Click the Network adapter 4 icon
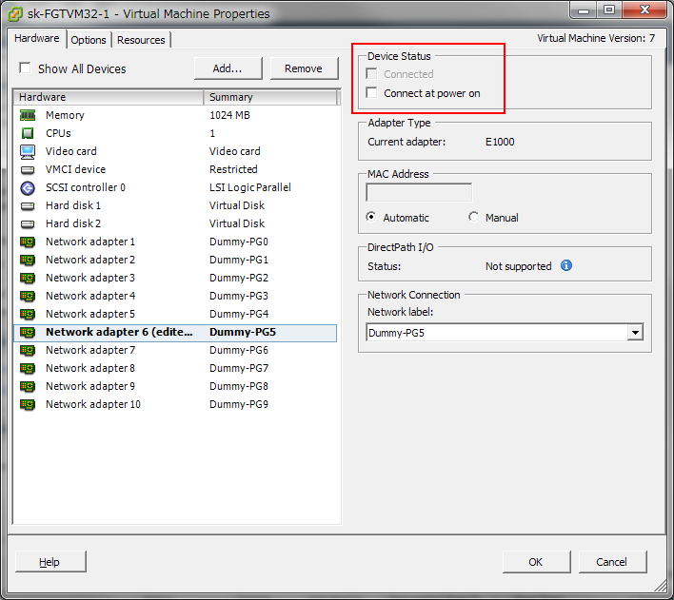Viewport: 674px width, 600px height. pyautogui.click(x=28, y=296)
